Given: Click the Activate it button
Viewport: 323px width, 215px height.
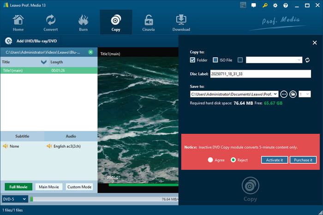Looking at the screenshot, I should 275,160.
